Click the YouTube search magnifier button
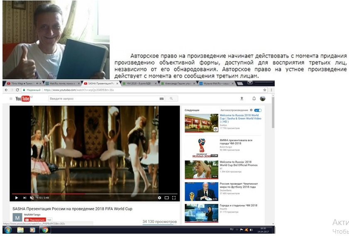The height and width of the screenshot is (237, 349). (x=171, y=98)
